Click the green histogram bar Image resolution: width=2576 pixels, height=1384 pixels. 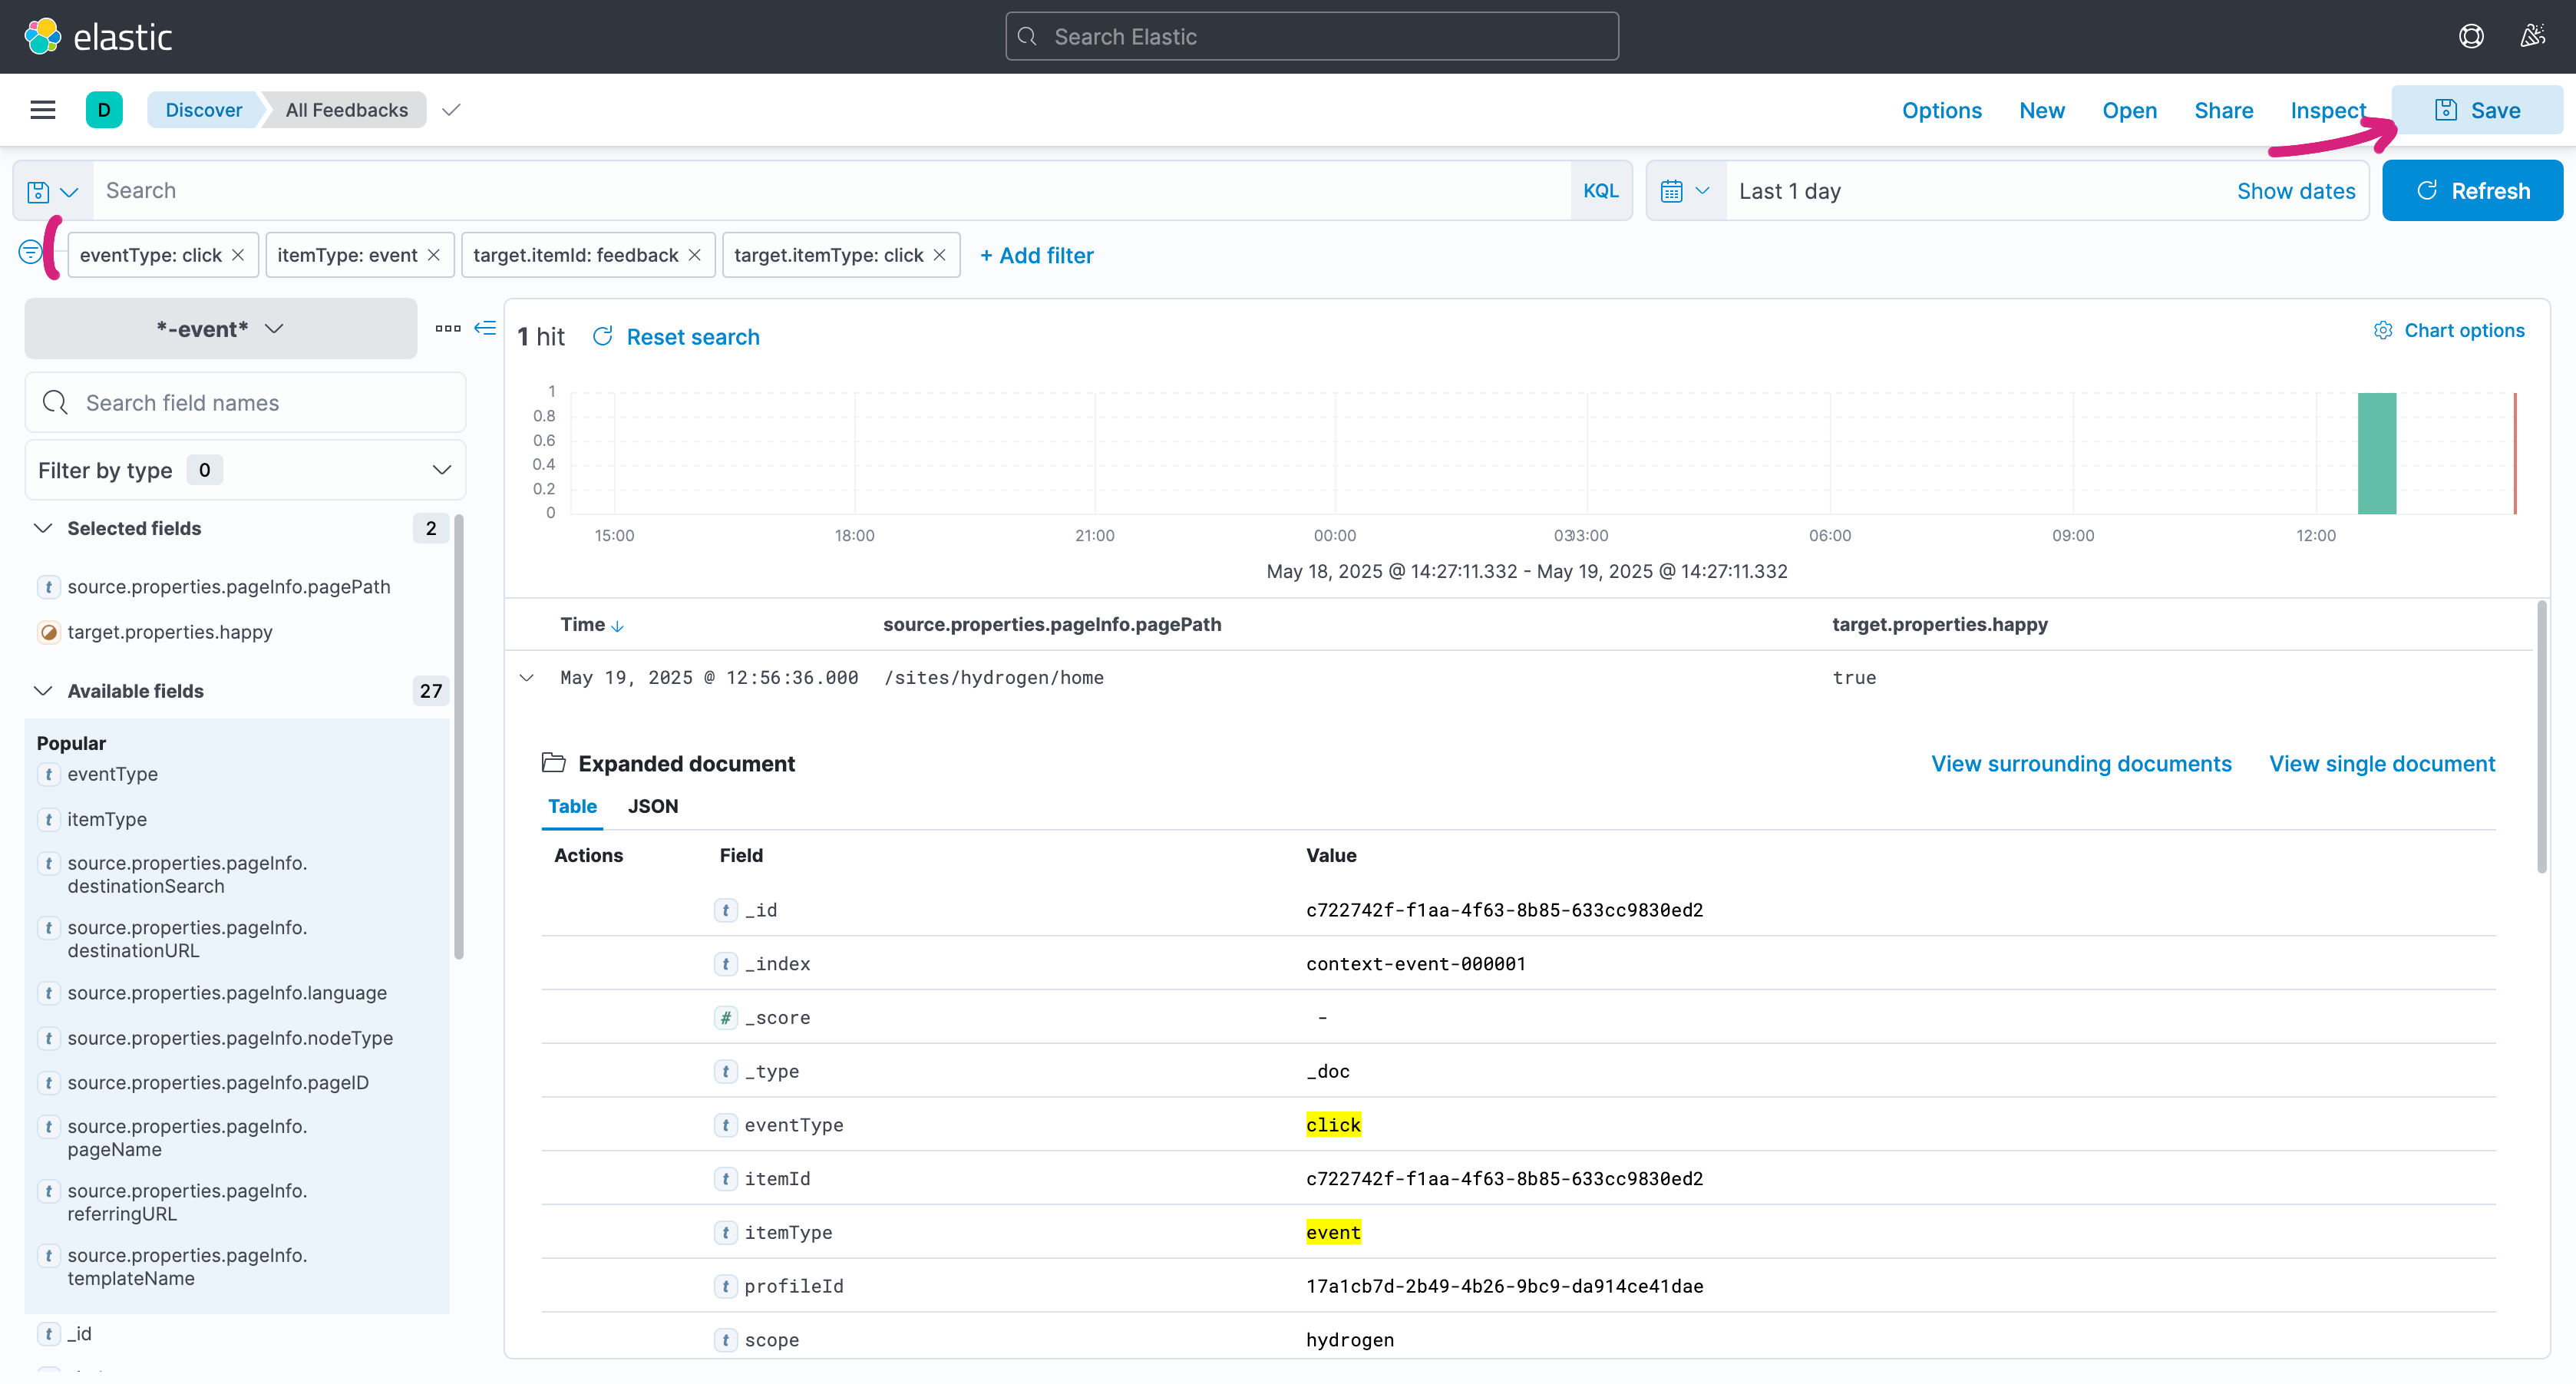[2376, 454]
